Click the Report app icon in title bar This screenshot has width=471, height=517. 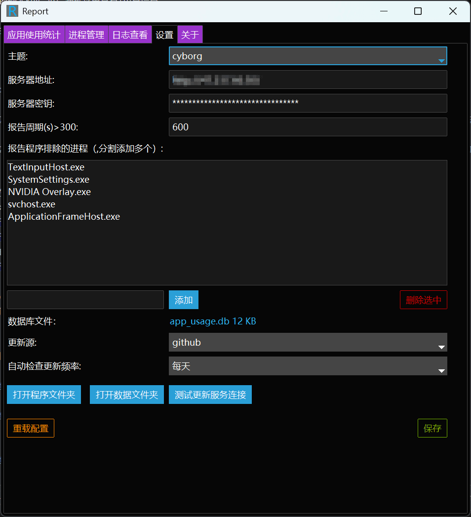pos(13,11)
